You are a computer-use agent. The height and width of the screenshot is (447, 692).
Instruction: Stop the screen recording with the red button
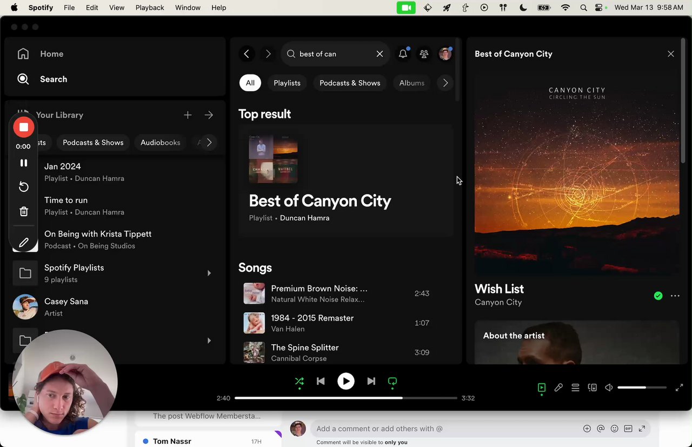click(23, 127)
